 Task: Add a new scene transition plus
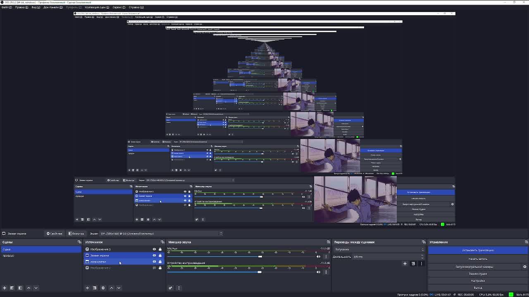click(405, 264)
